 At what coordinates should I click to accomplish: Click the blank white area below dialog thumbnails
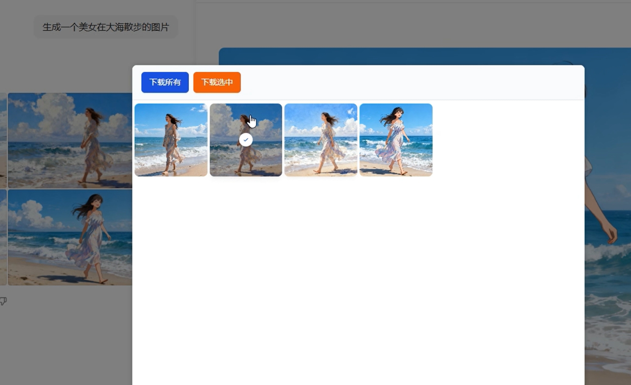358,280
